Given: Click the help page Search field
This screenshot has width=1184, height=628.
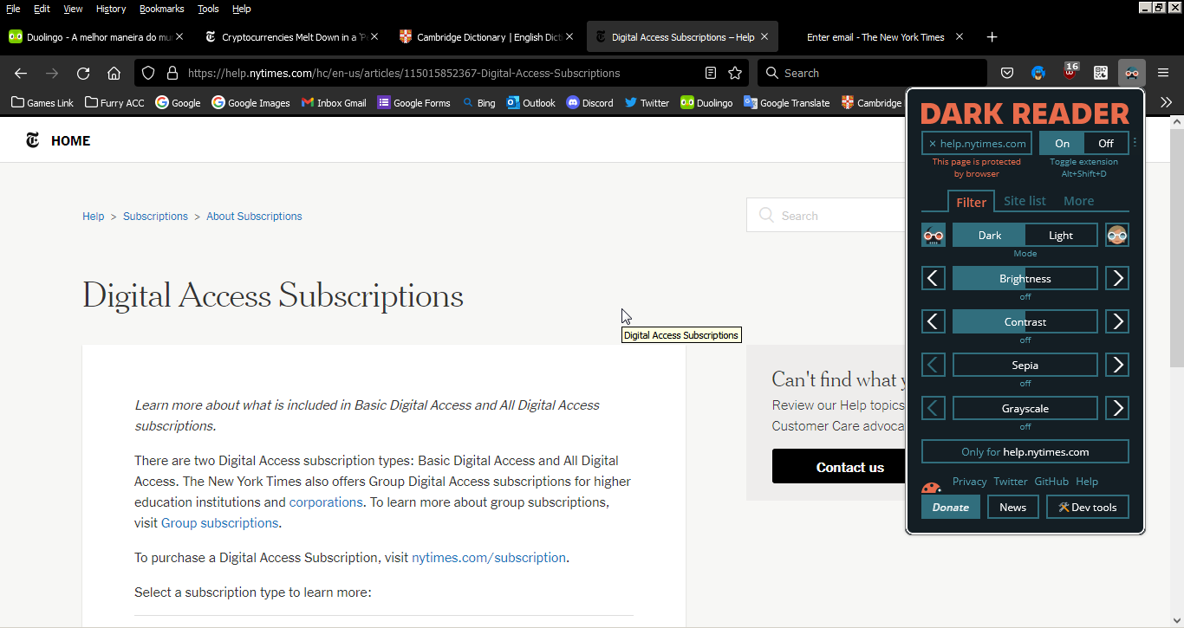Looking at the screenshot, I should (x=826, y=215).
